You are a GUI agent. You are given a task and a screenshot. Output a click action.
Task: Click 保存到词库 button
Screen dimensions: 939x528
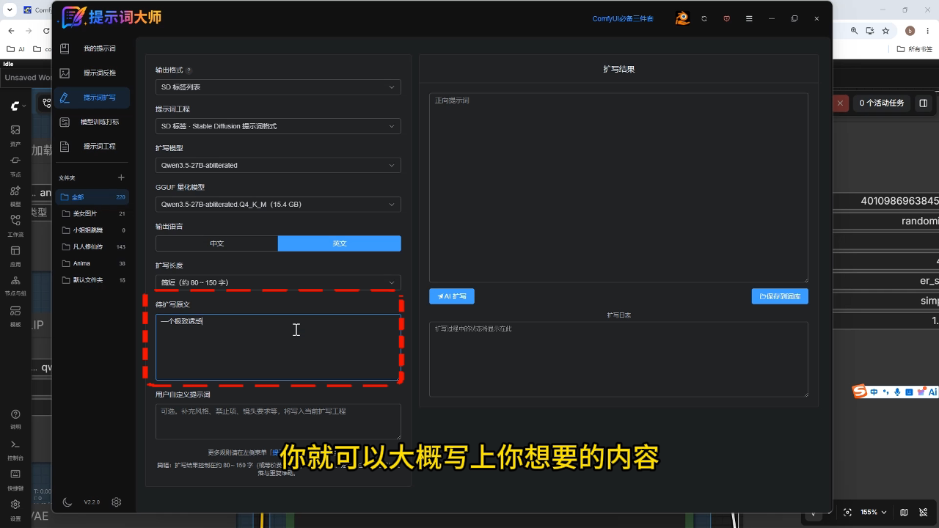[780, 296]
